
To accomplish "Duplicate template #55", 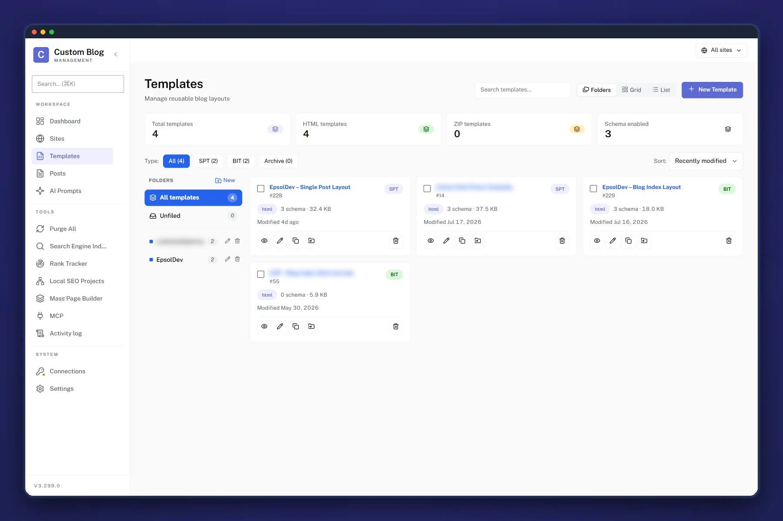I will [x=296, y=327].
